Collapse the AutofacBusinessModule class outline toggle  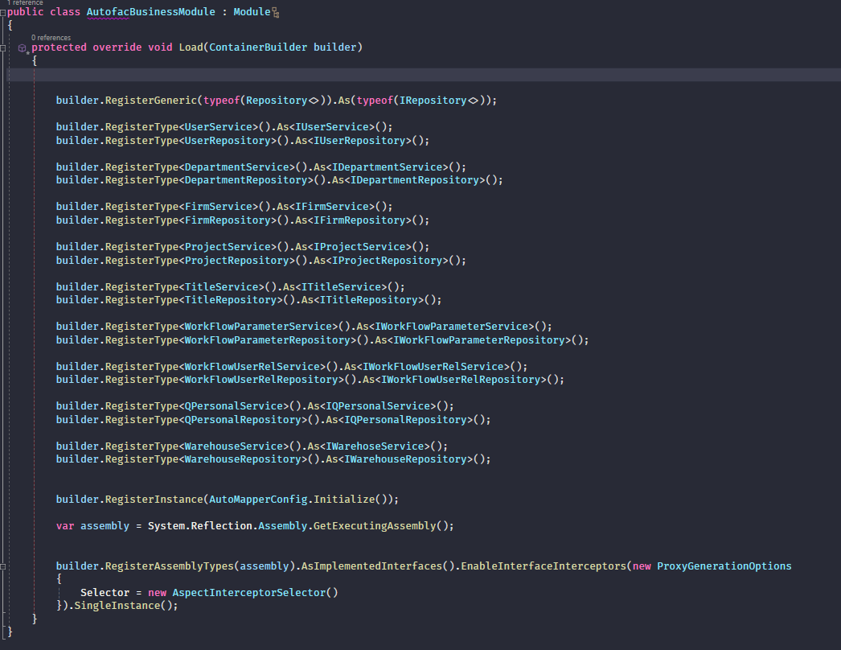click(x=2, y=12)
